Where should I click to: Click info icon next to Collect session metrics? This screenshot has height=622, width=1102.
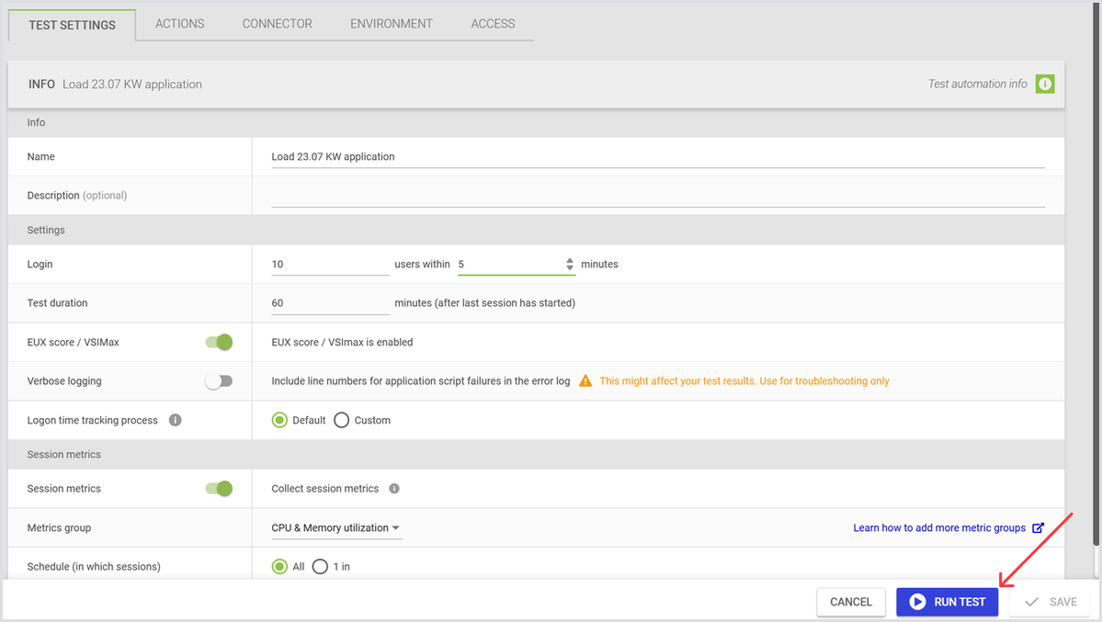click(x=394, y=489)
